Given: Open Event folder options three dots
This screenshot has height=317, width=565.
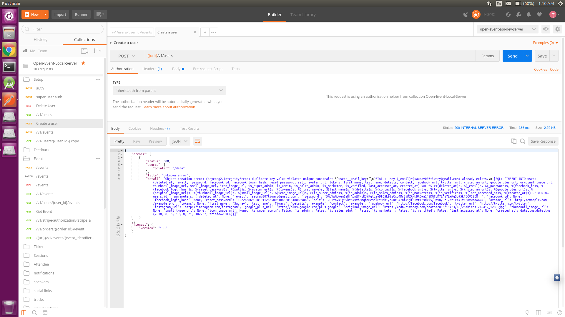Looking at the screenshot, I should pos(98,158).
